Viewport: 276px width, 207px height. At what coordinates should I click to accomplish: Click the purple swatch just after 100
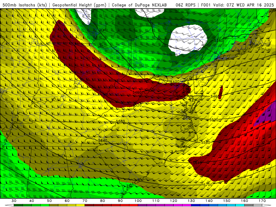(x=142, y=205)
